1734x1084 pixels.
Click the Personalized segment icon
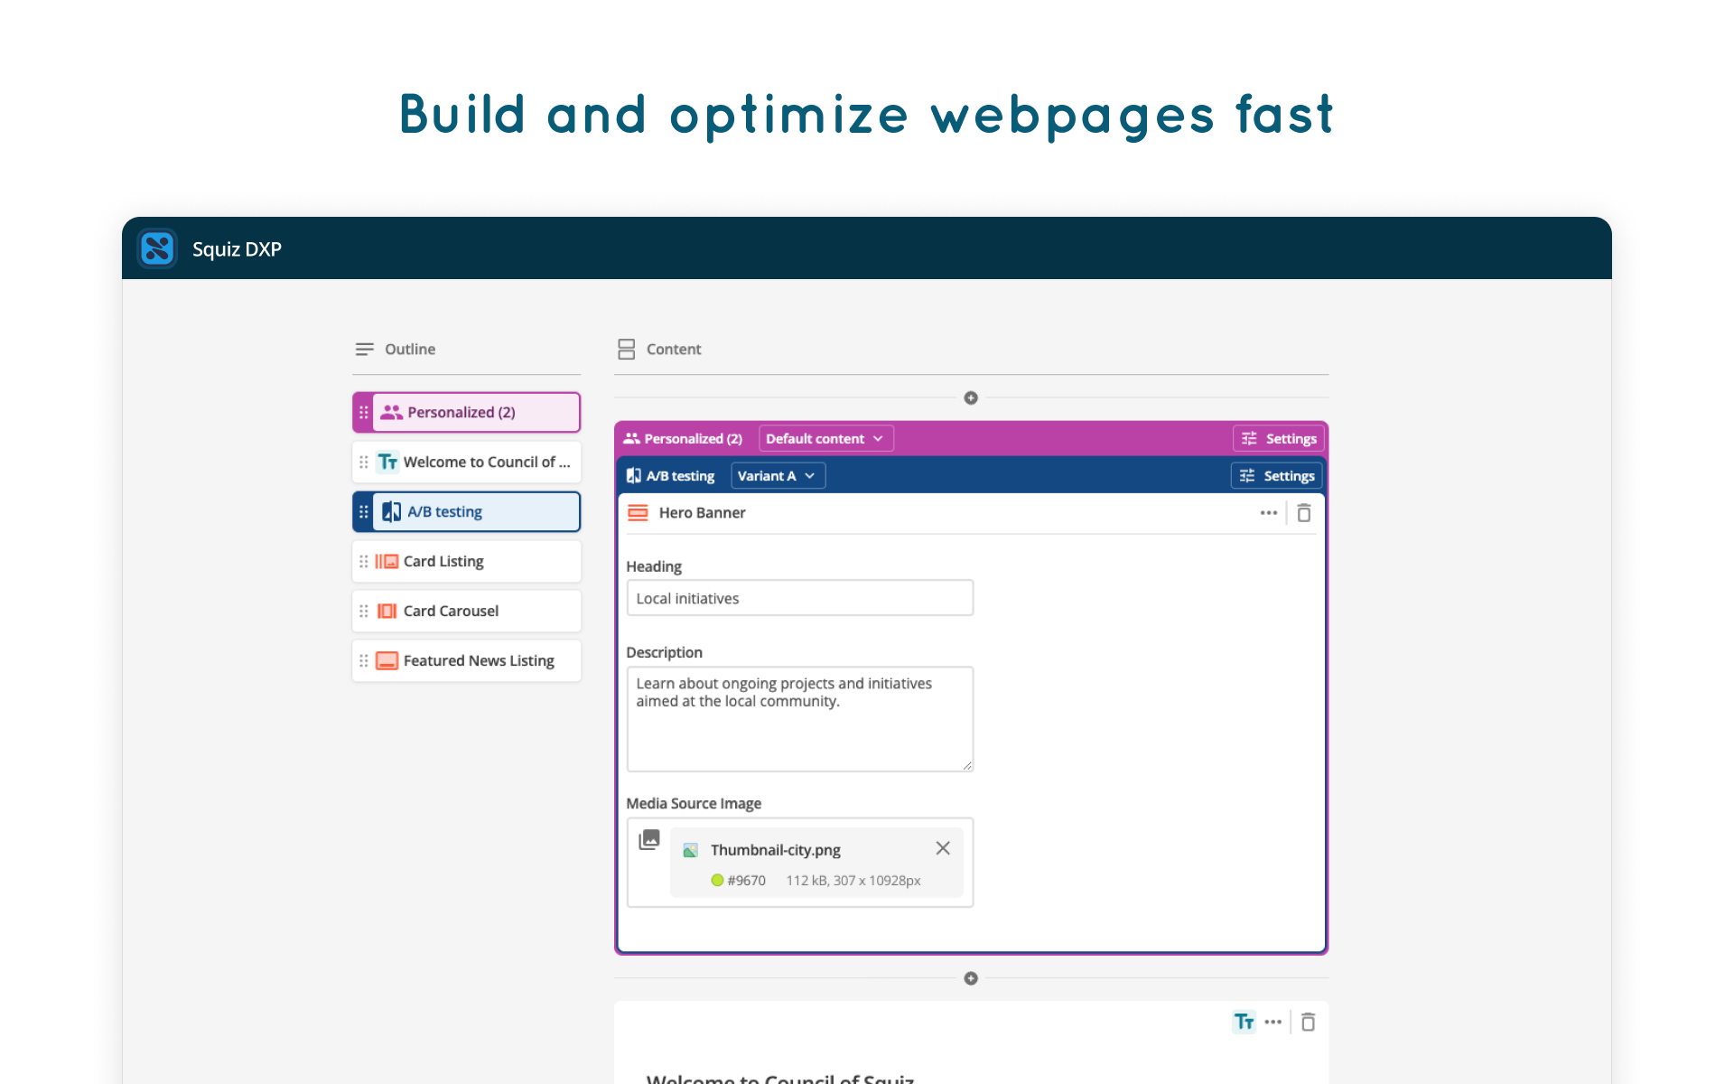tap(391, 411)
